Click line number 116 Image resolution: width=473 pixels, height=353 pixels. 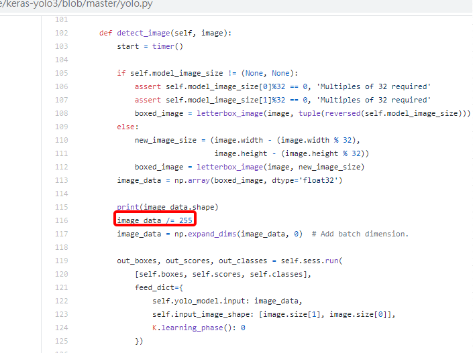(62, 220)
